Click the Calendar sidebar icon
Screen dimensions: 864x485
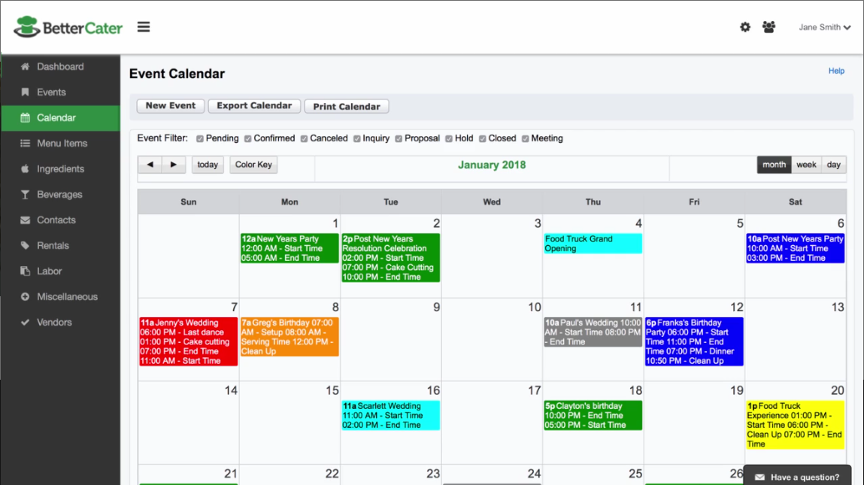click(25, 117)
